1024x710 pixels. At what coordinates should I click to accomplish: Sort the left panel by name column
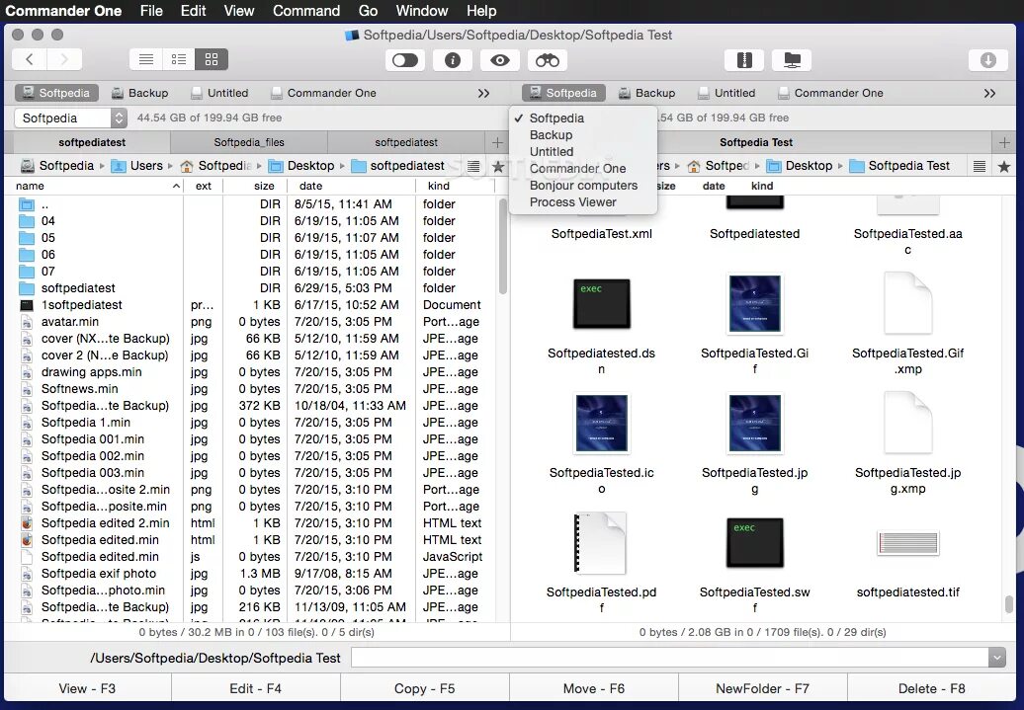click(98, 186)
